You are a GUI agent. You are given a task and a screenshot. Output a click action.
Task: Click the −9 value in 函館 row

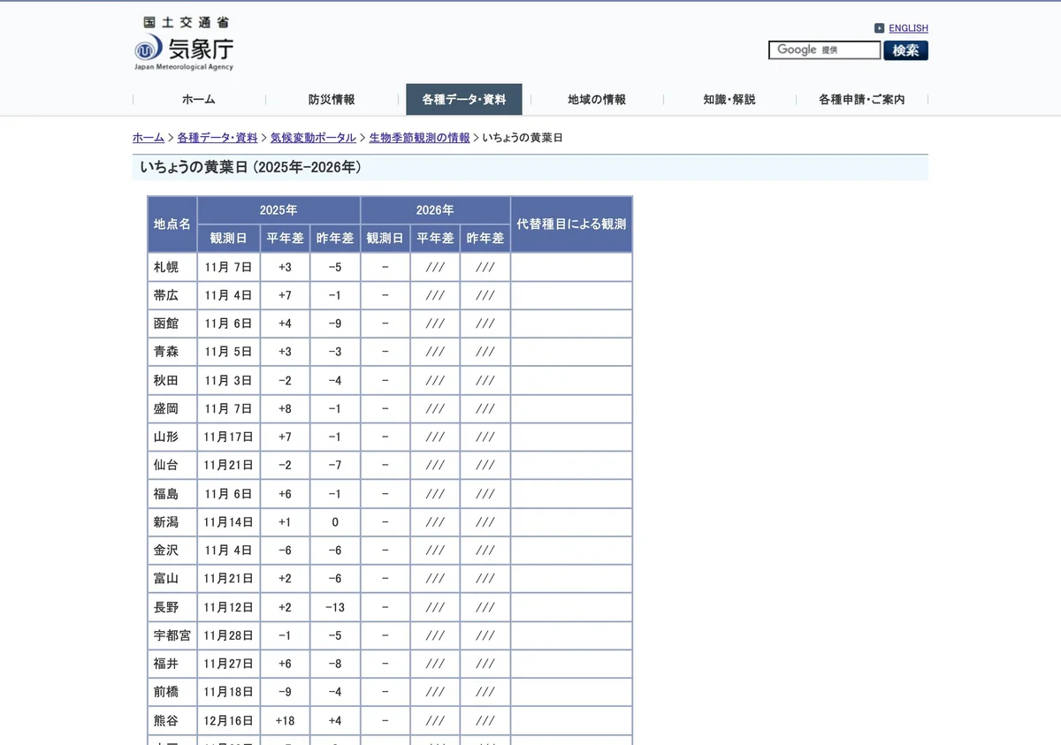[335, 323]
